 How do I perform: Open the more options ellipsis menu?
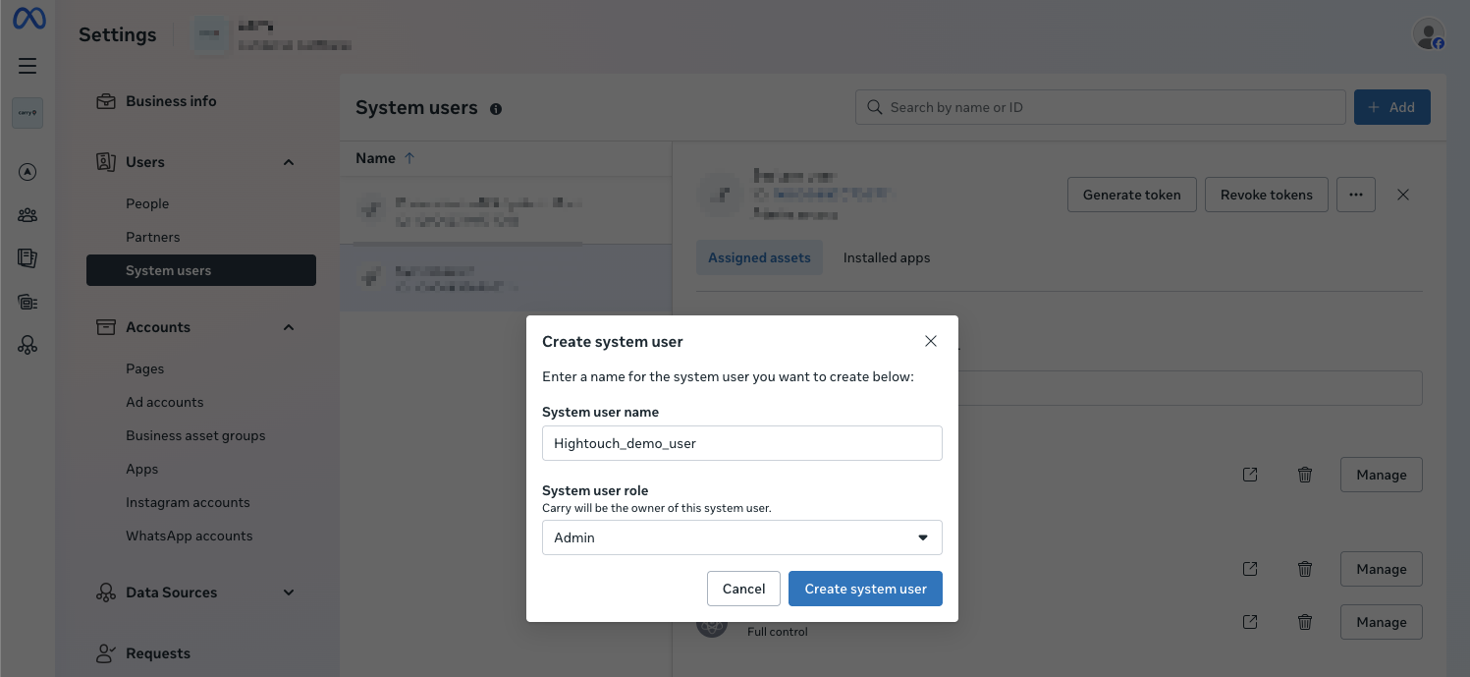point(1356,195)
